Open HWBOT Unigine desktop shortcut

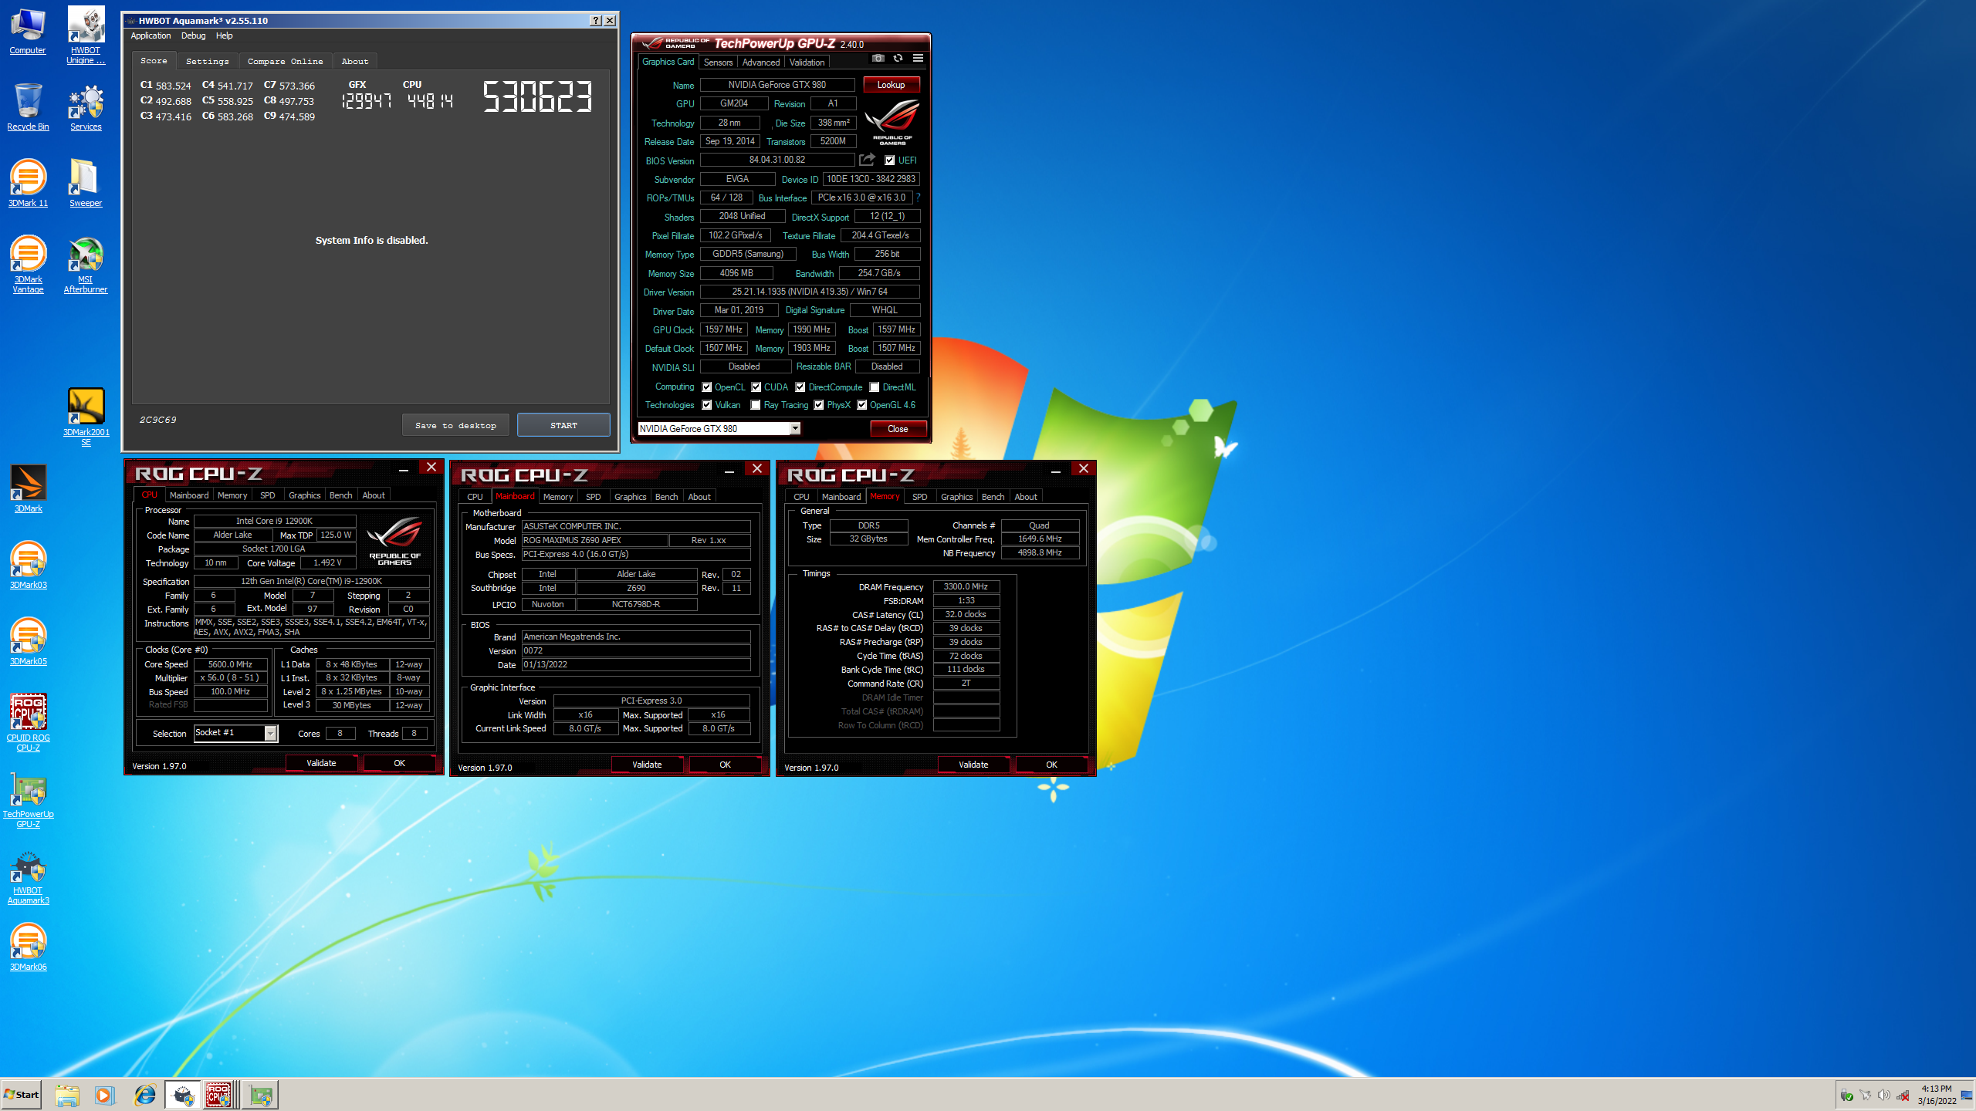pyautogui.click(x=86, y=35)
